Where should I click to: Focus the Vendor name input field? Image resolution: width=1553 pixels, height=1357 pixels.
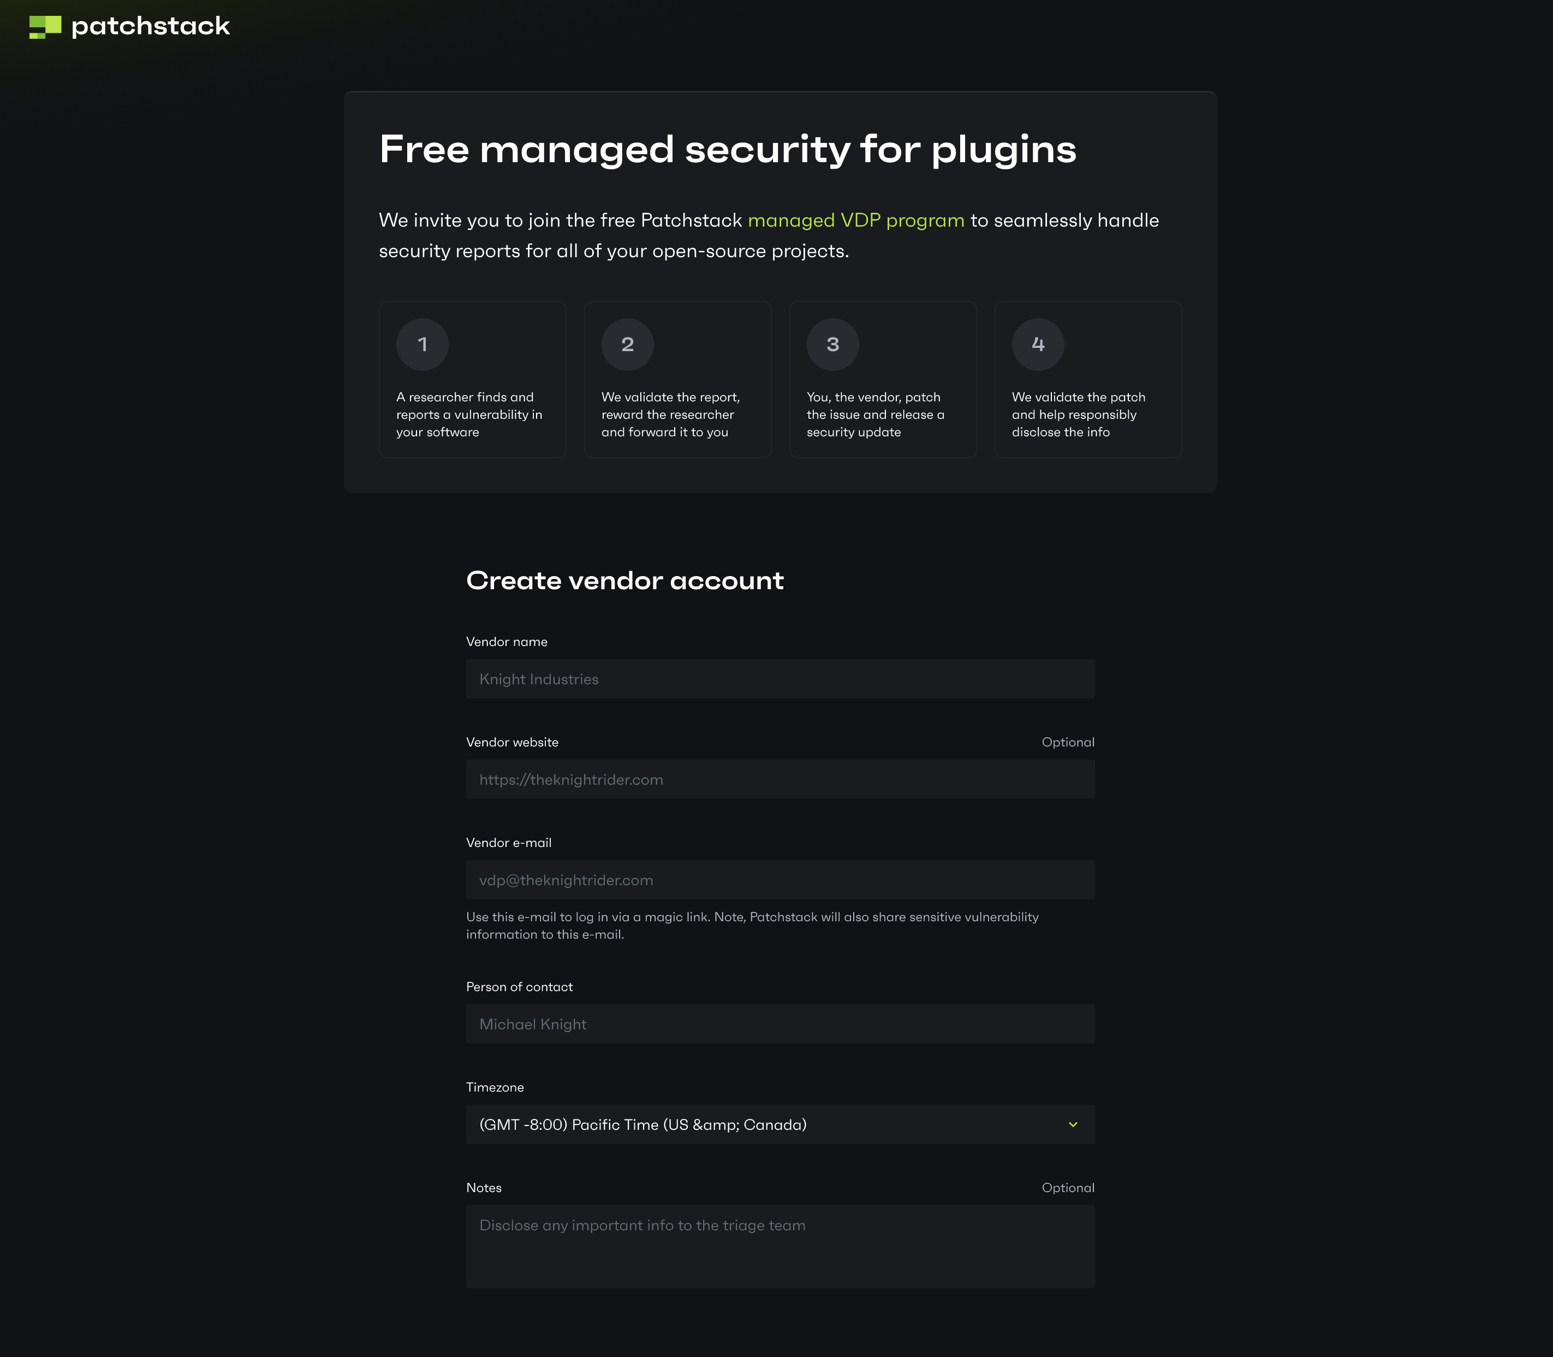(780, 679)
